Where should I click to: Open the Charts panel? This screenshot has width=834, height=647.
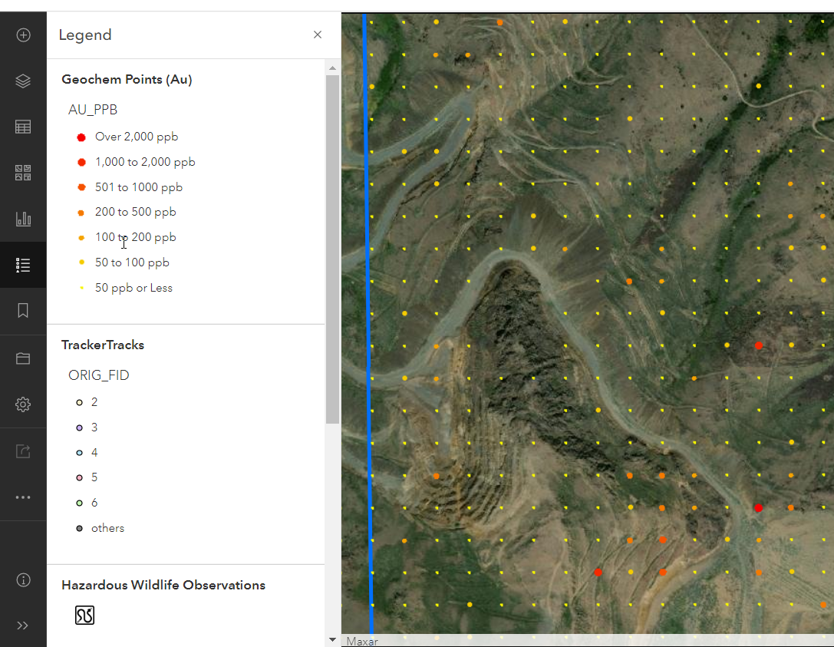click(x=23, y=219)
